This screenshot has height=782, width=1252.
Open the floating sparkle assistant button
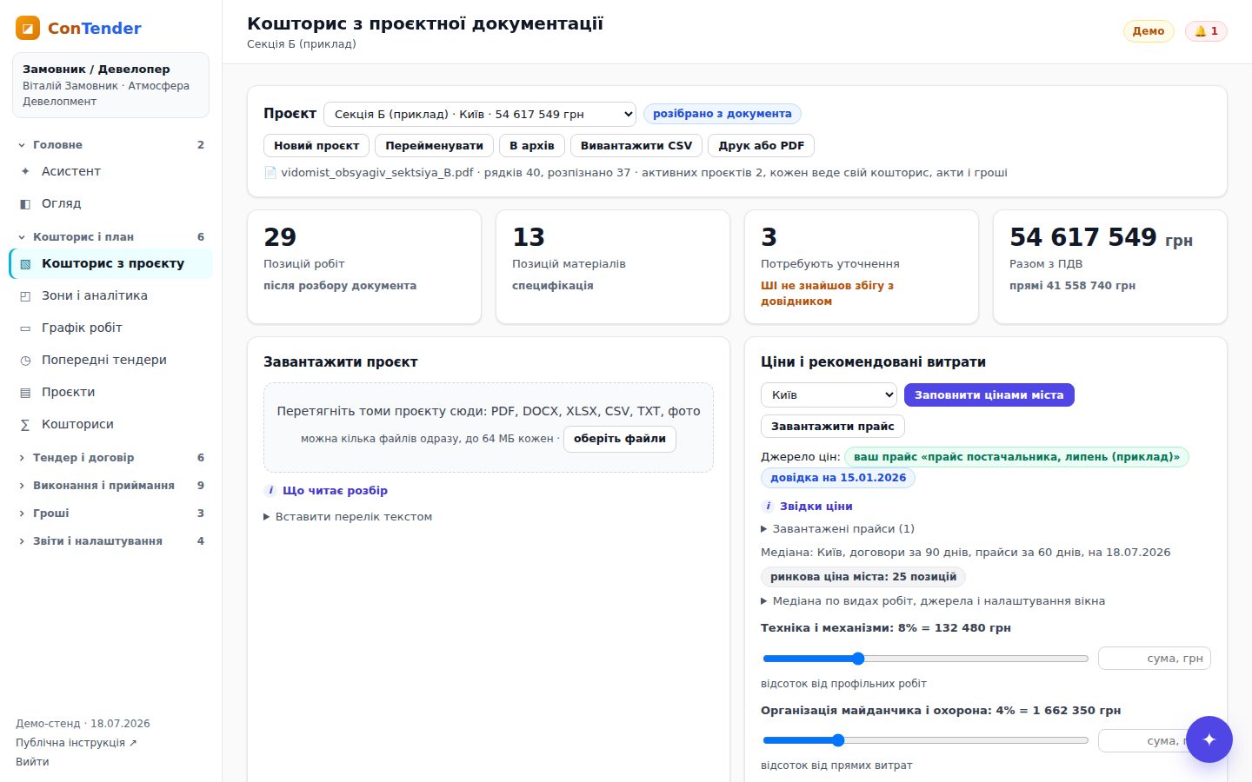(x=1209, y=739)
